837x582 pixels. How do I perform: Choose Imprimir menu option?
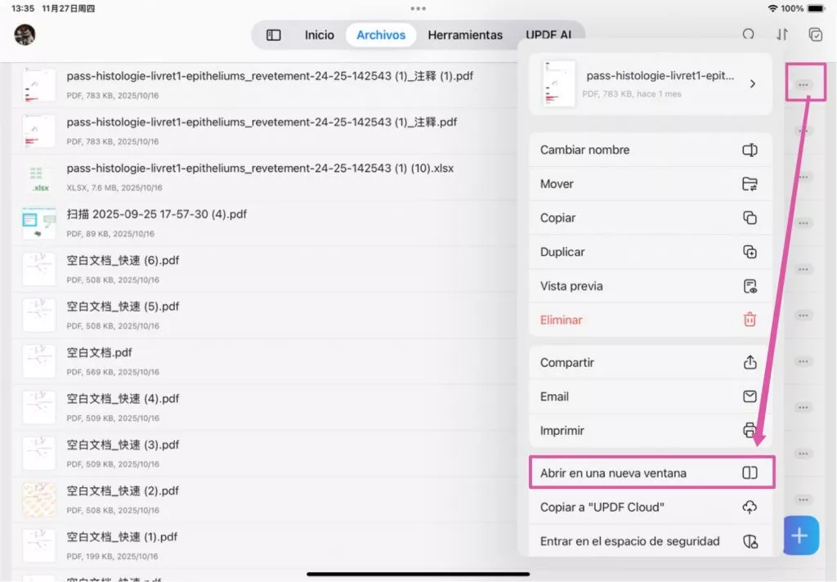tap(650, 430)
